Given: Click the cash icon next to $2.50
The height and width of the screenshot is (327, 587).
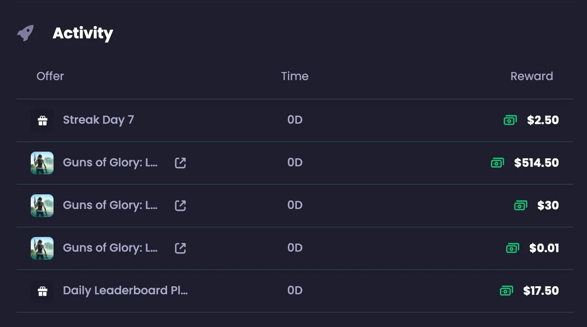Looking at the screenshot, I should click(510, 120).
